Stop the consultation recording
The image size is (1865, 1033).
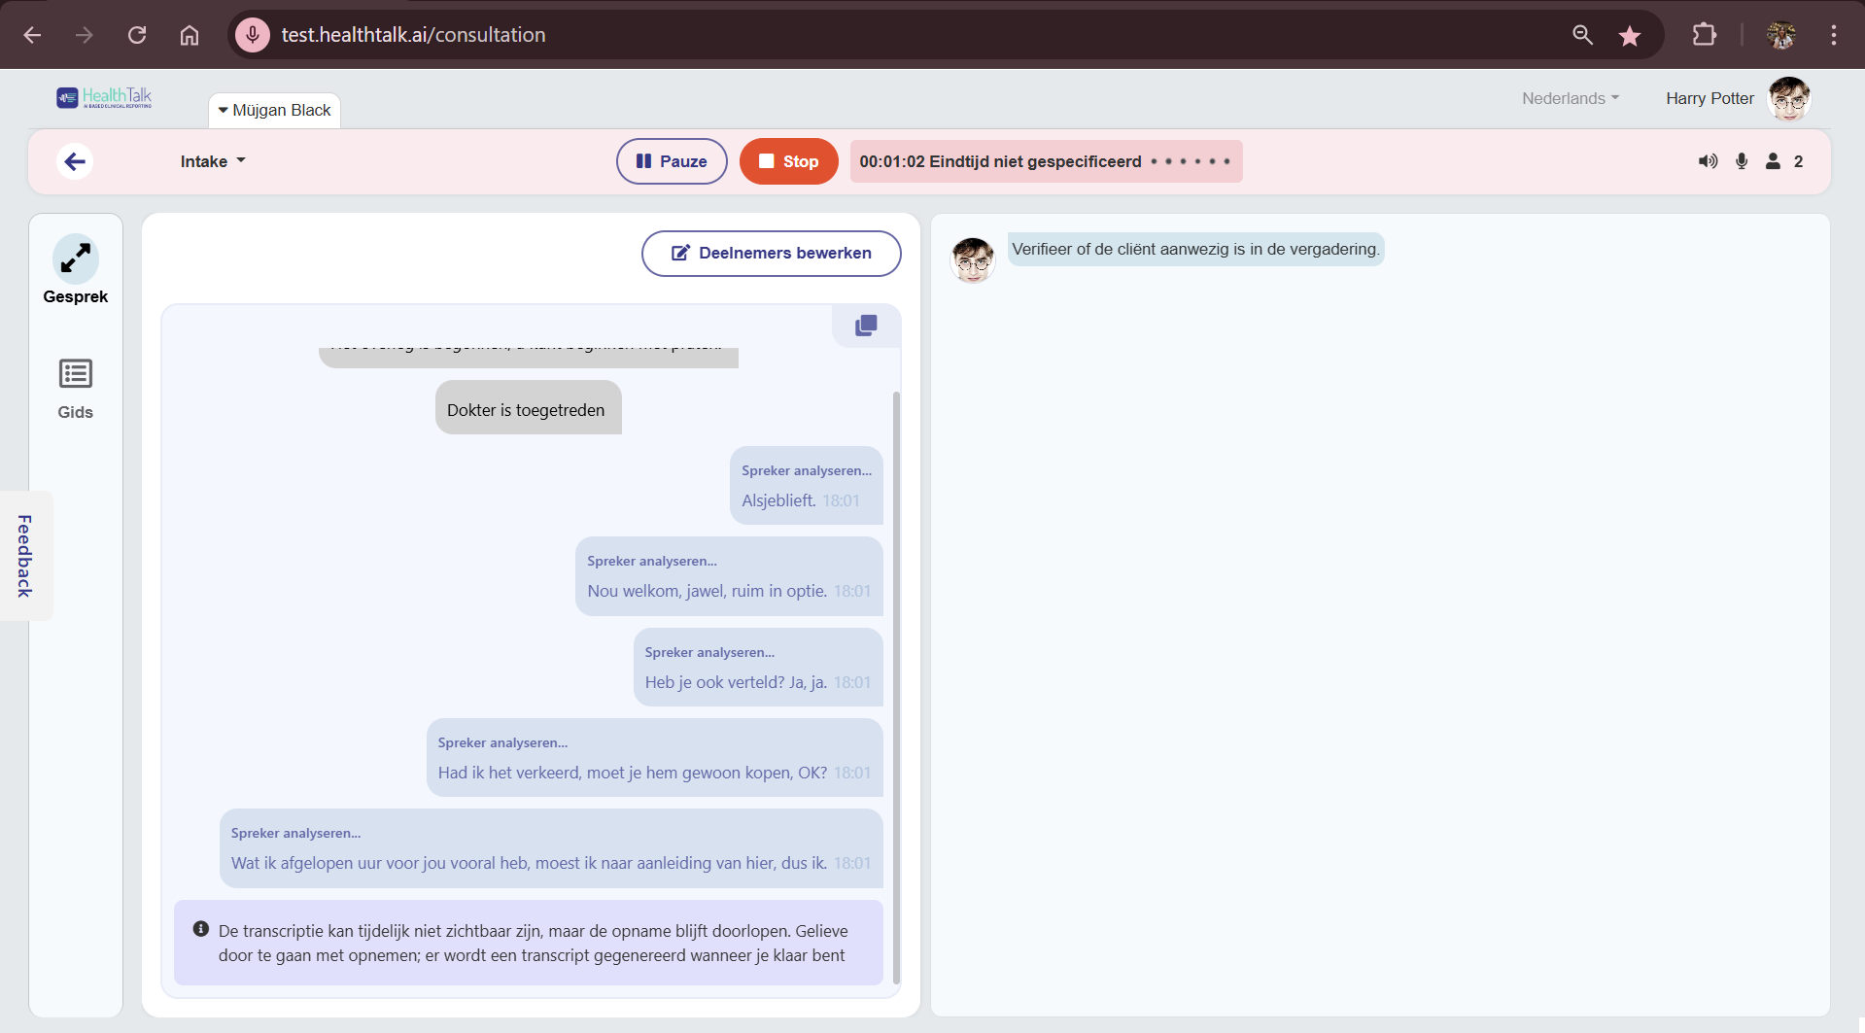tap(788, 161)
